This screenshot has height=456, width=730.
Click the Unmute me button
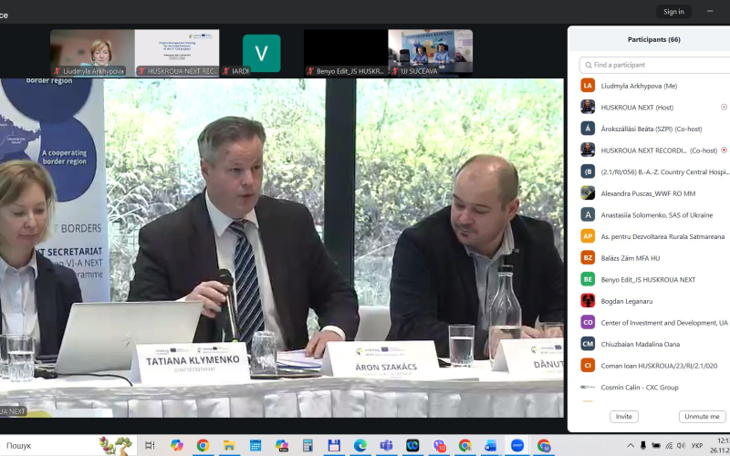(702, 416)
